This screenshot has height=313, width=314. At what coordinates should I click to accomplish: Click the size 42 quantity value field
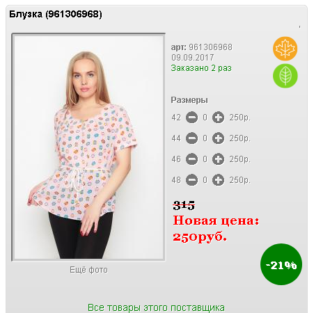pos(205,118)
